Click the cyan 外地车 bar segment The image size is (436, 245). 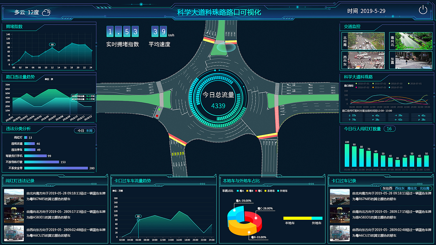(317, 218)
